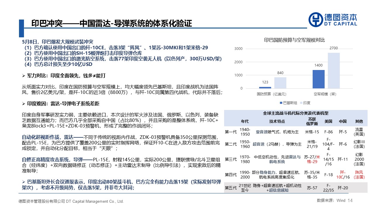Click the 3000 y-axis value
Image resolution: width=374 pixels, height=210 pixels.
238,49
